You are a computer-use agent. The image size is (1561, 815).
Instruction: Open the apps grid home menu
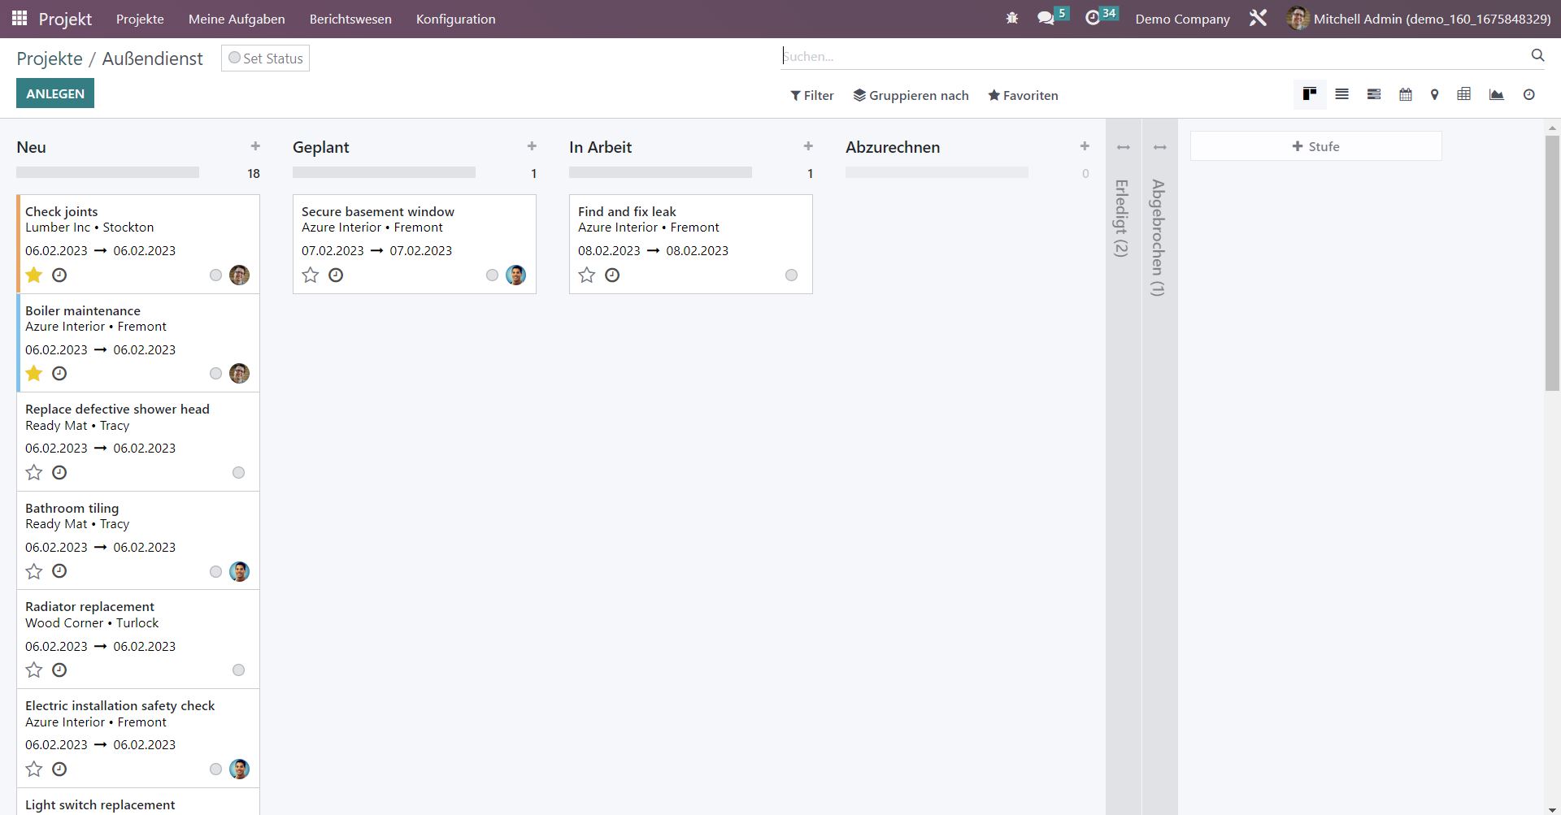click(x=20, y=19)
